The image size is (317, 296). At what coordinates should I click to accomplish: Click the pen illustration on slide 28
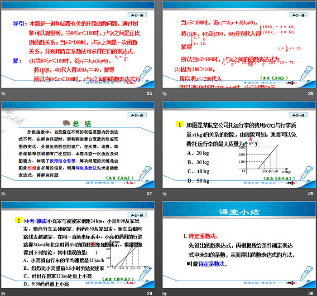coord(307,173)
